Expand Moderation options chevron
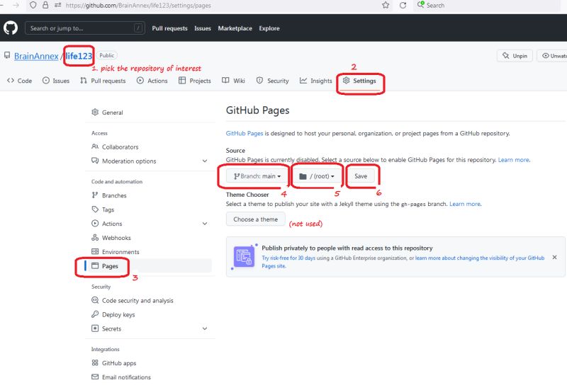567x390 pixels. pos(205,161)
